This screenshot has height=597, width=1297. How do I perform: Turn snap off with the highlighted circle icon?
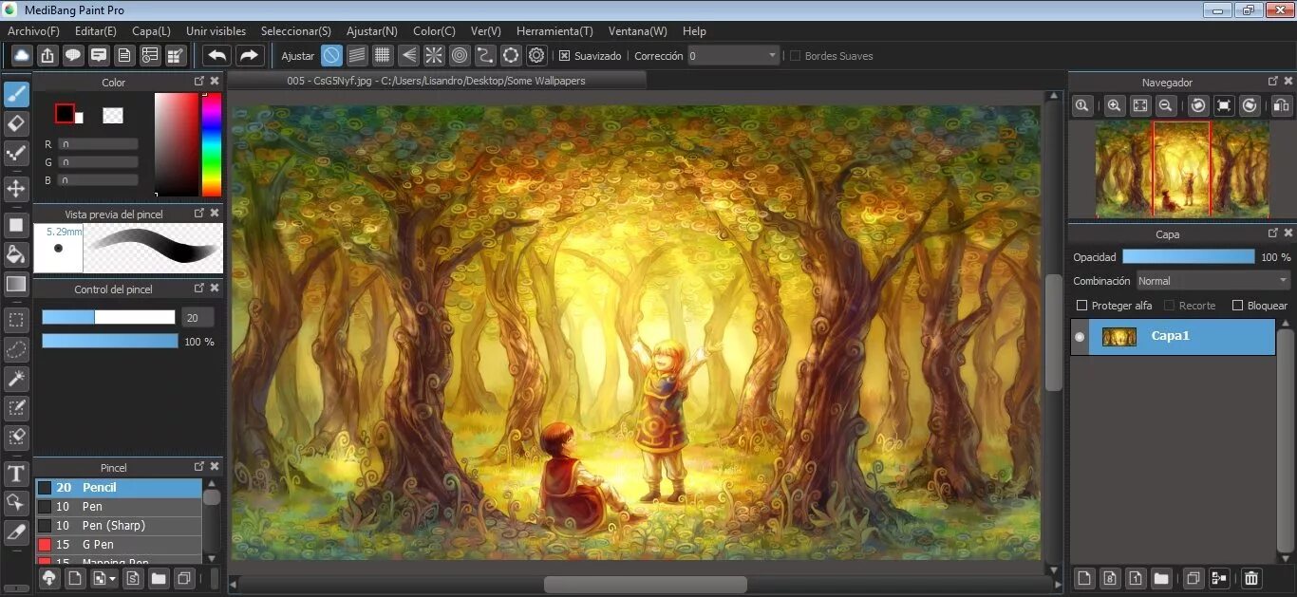click(331, 55)
